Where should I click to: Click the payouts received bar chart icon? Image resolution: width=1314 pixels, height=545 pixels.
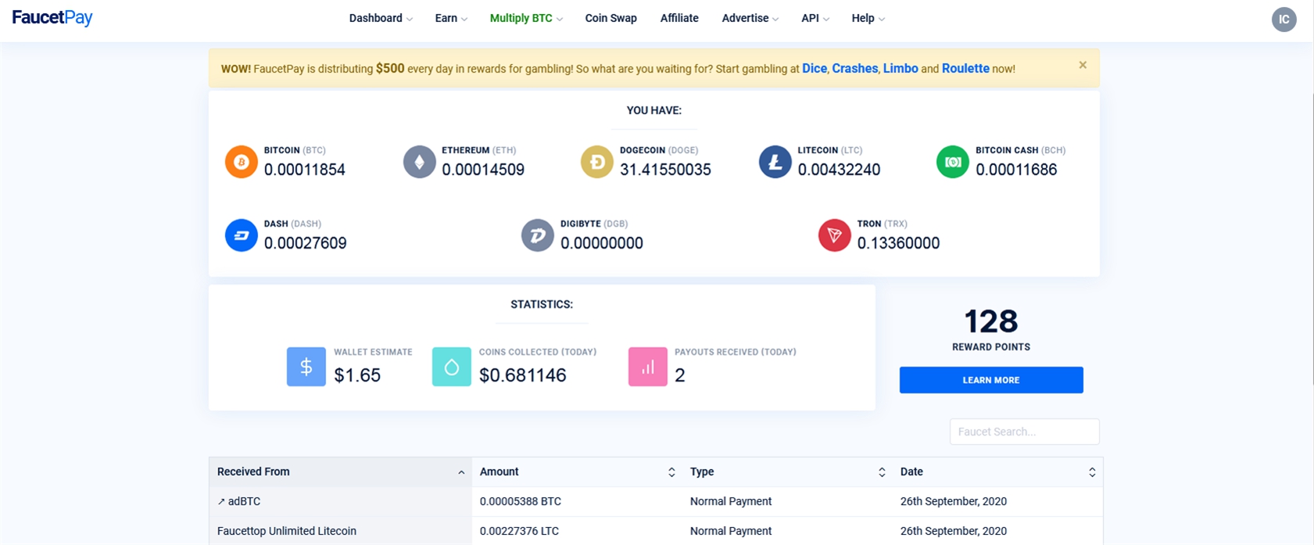click(x=648, y=367)
